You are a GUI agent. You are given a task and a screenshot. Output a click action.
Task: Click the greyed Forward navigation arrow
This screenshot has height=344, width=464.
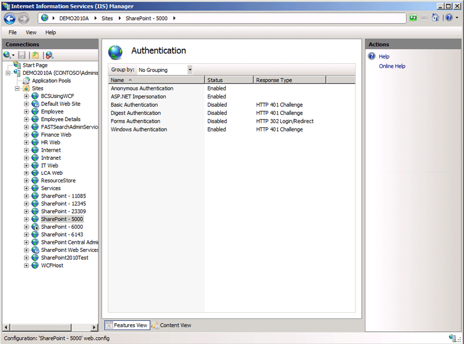pyautogui.click(x=24, y=19)
